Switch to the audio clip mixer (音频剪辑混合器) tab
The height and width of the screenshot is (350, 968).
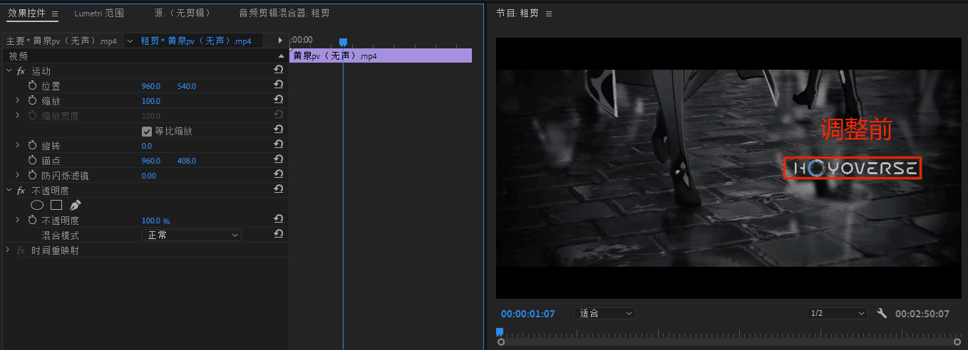[284, 13]
